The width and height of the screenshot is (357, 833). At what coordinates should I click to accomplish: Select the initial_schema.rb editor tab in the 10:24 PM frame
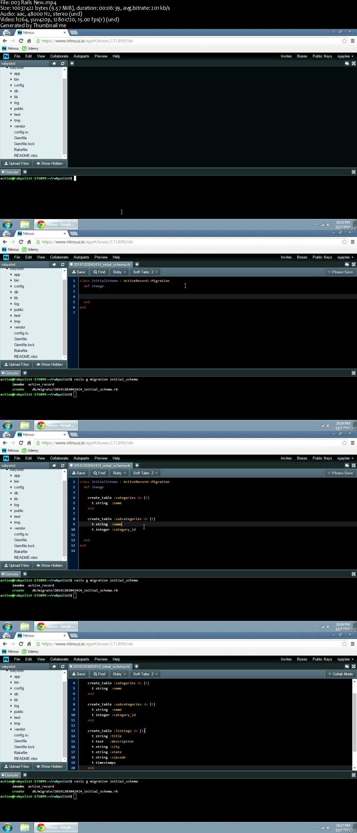click(101, 265)
